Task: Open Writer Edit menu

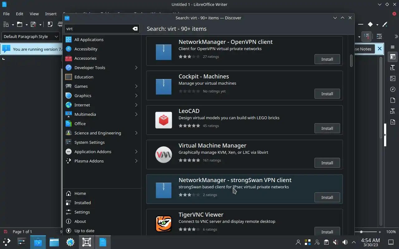Action: pos(20,14)
